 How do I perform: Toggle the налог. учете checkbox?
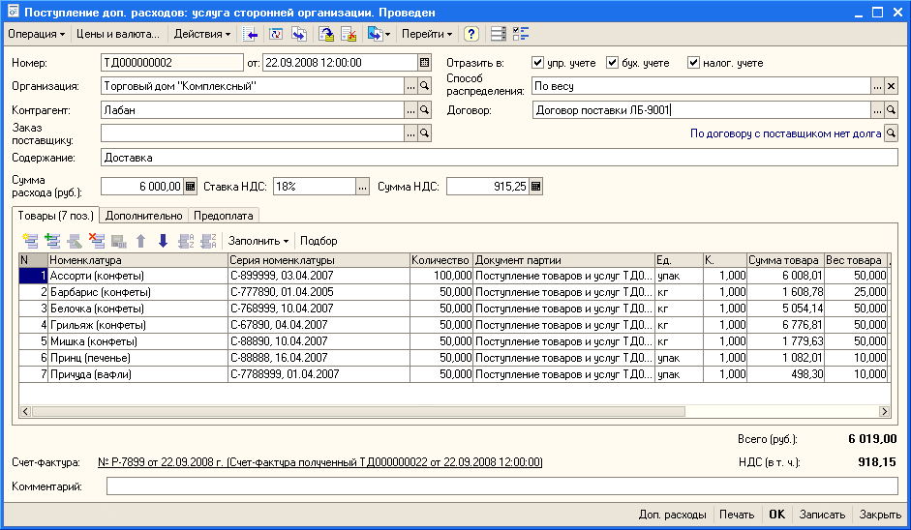point(693,63)
